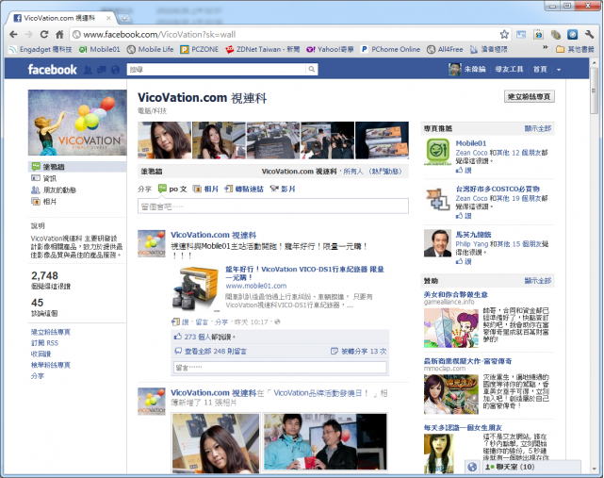Viewport: 604px width, 478px height.
Task: Open new browser tab button
Action: coord(124,18)
